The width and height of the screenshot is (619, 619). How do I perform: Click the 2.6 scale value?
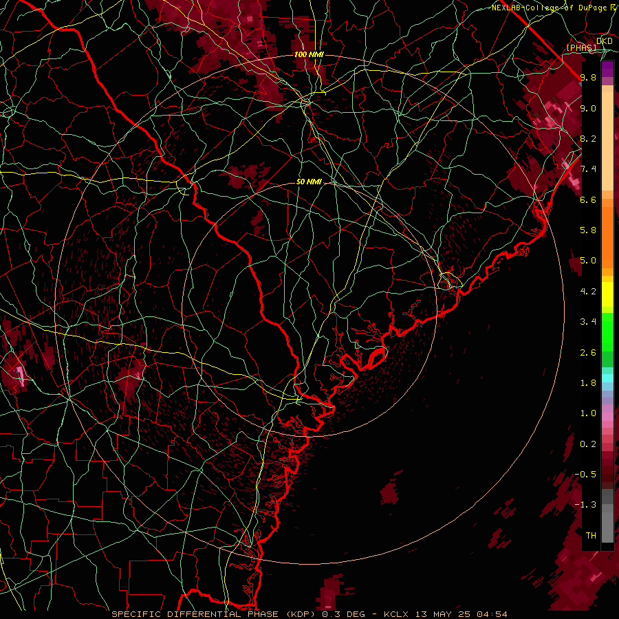(588, 353)
